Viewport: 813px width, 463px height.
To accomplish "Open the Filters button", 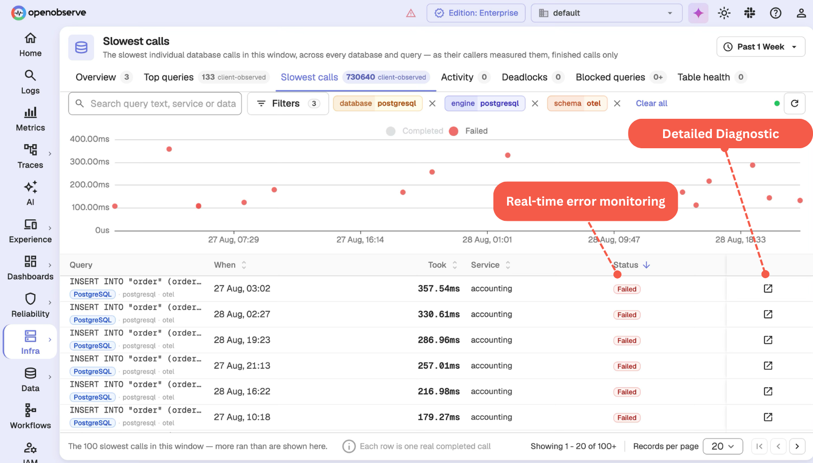I will (288, 104).
